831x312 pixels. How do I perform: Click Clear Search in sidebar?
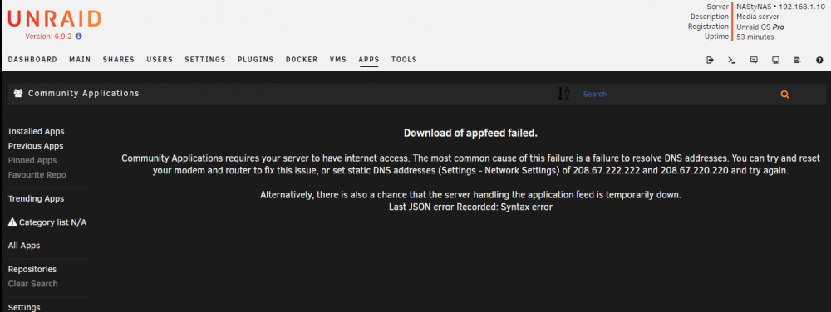click(x=33, y=284)
